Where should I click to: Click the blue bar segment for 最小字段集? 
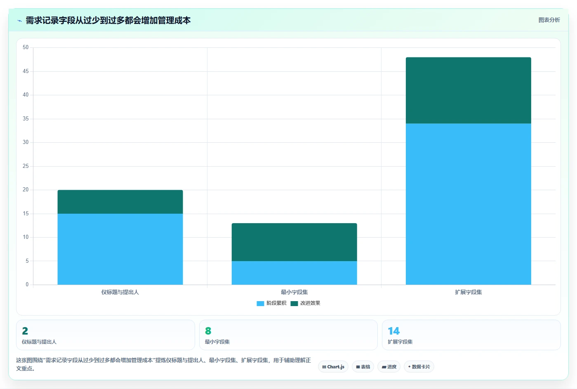point(294,273)
